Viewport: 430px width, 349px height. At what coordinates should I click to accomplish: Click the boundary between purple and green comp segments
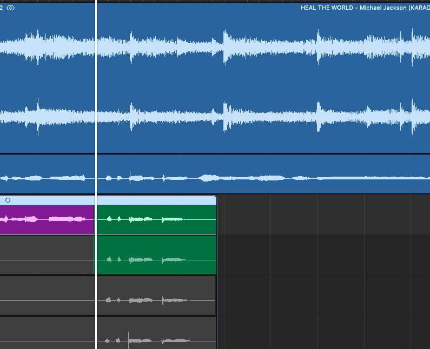tap(95, 219)
